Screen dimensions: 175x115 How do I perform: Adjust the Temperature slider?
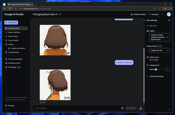click(x=156, y=69)
